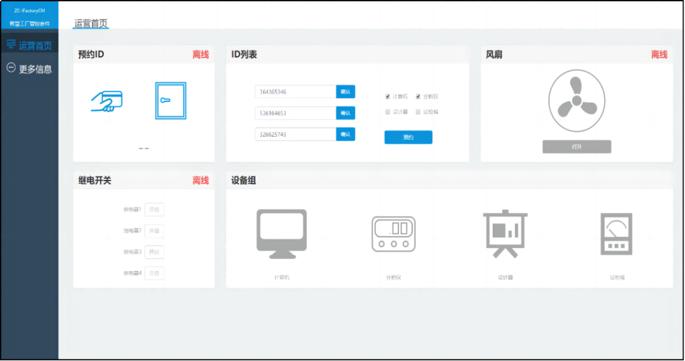Check the 设计器 checkbox
Image resolution: width=685 pixels, height=361 pixels.
(388, 112)
